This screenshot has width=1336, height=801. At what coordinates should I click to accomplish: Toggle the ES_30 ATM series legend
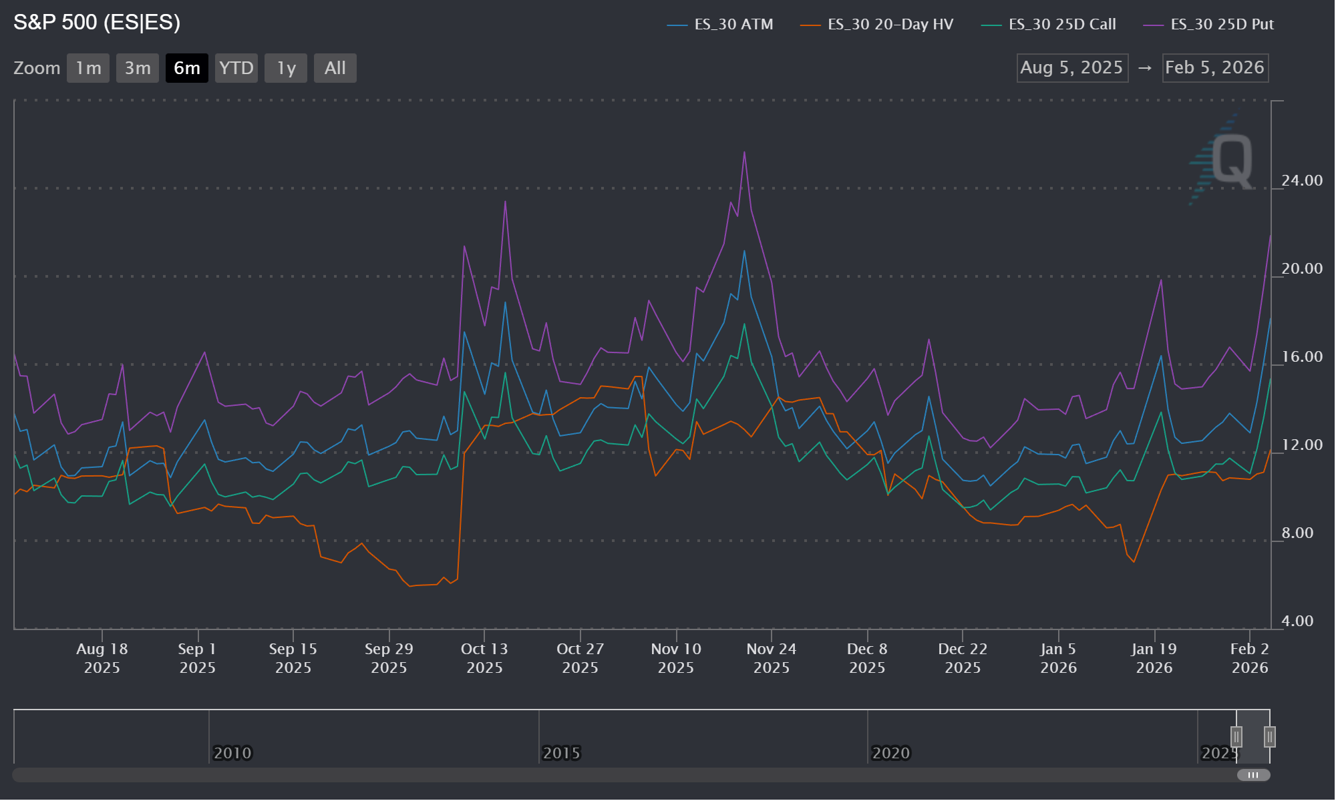coord(733,25)
